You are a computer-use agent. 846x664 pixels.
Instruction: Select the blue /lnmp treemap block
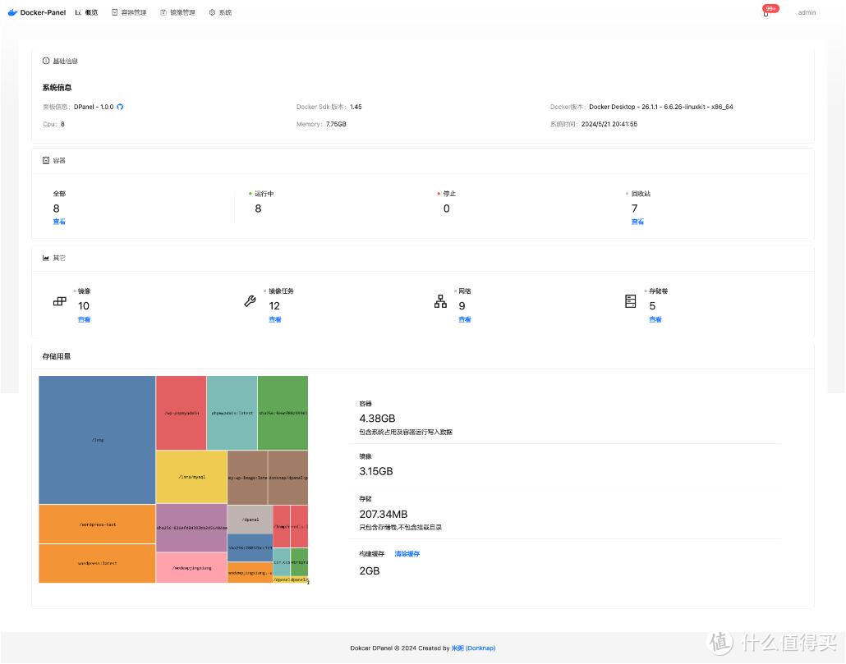pyautogui.click(x=97, y=440)
